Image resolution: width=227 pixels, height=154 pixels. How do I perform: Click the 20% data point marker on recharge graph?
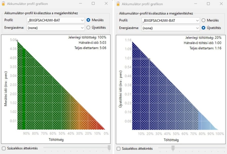149,59
